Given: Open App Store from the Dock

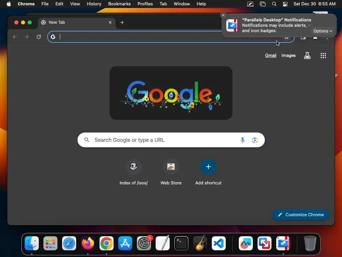Looking at the screenshot, I should [x=125, y=243].
